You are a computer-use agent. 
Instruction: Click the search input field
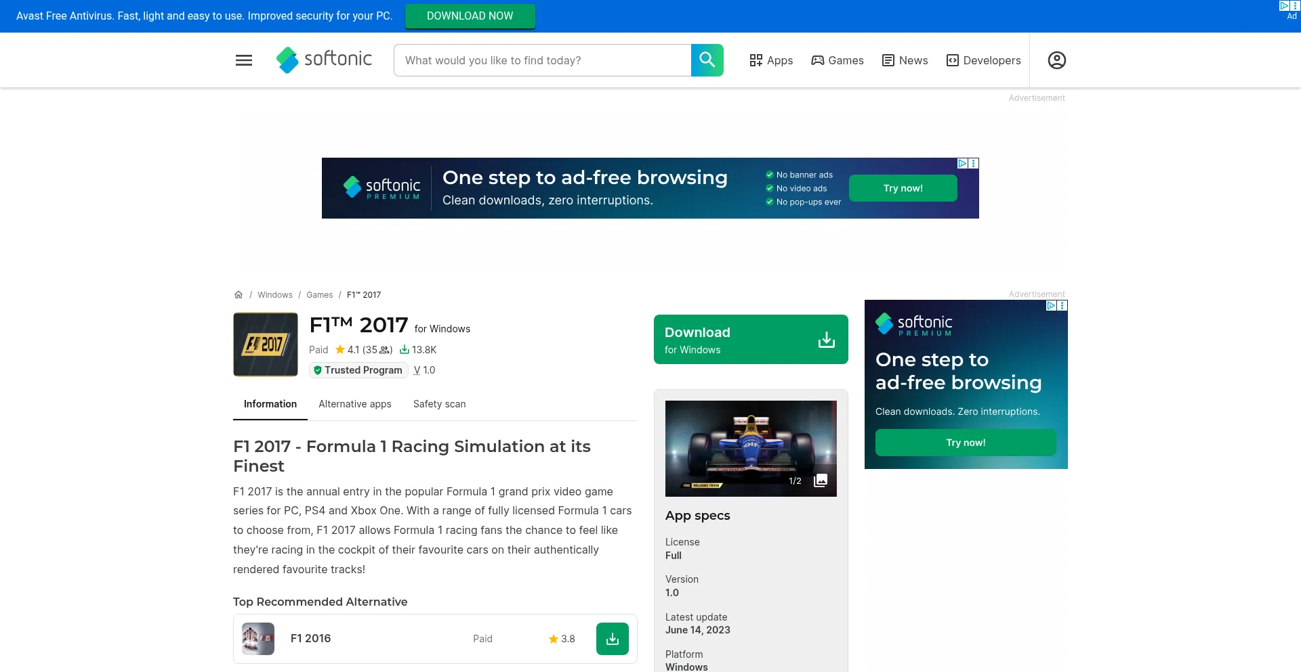click(542, 60)
